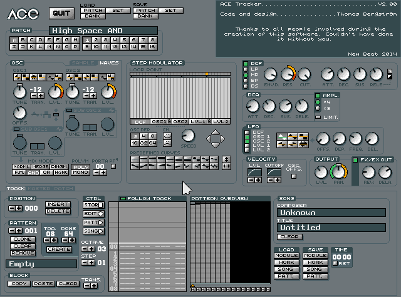Click the STOP control button
The width and height of the screenshot is (401, 297).
pyautogui.click(x=93, y=205)
